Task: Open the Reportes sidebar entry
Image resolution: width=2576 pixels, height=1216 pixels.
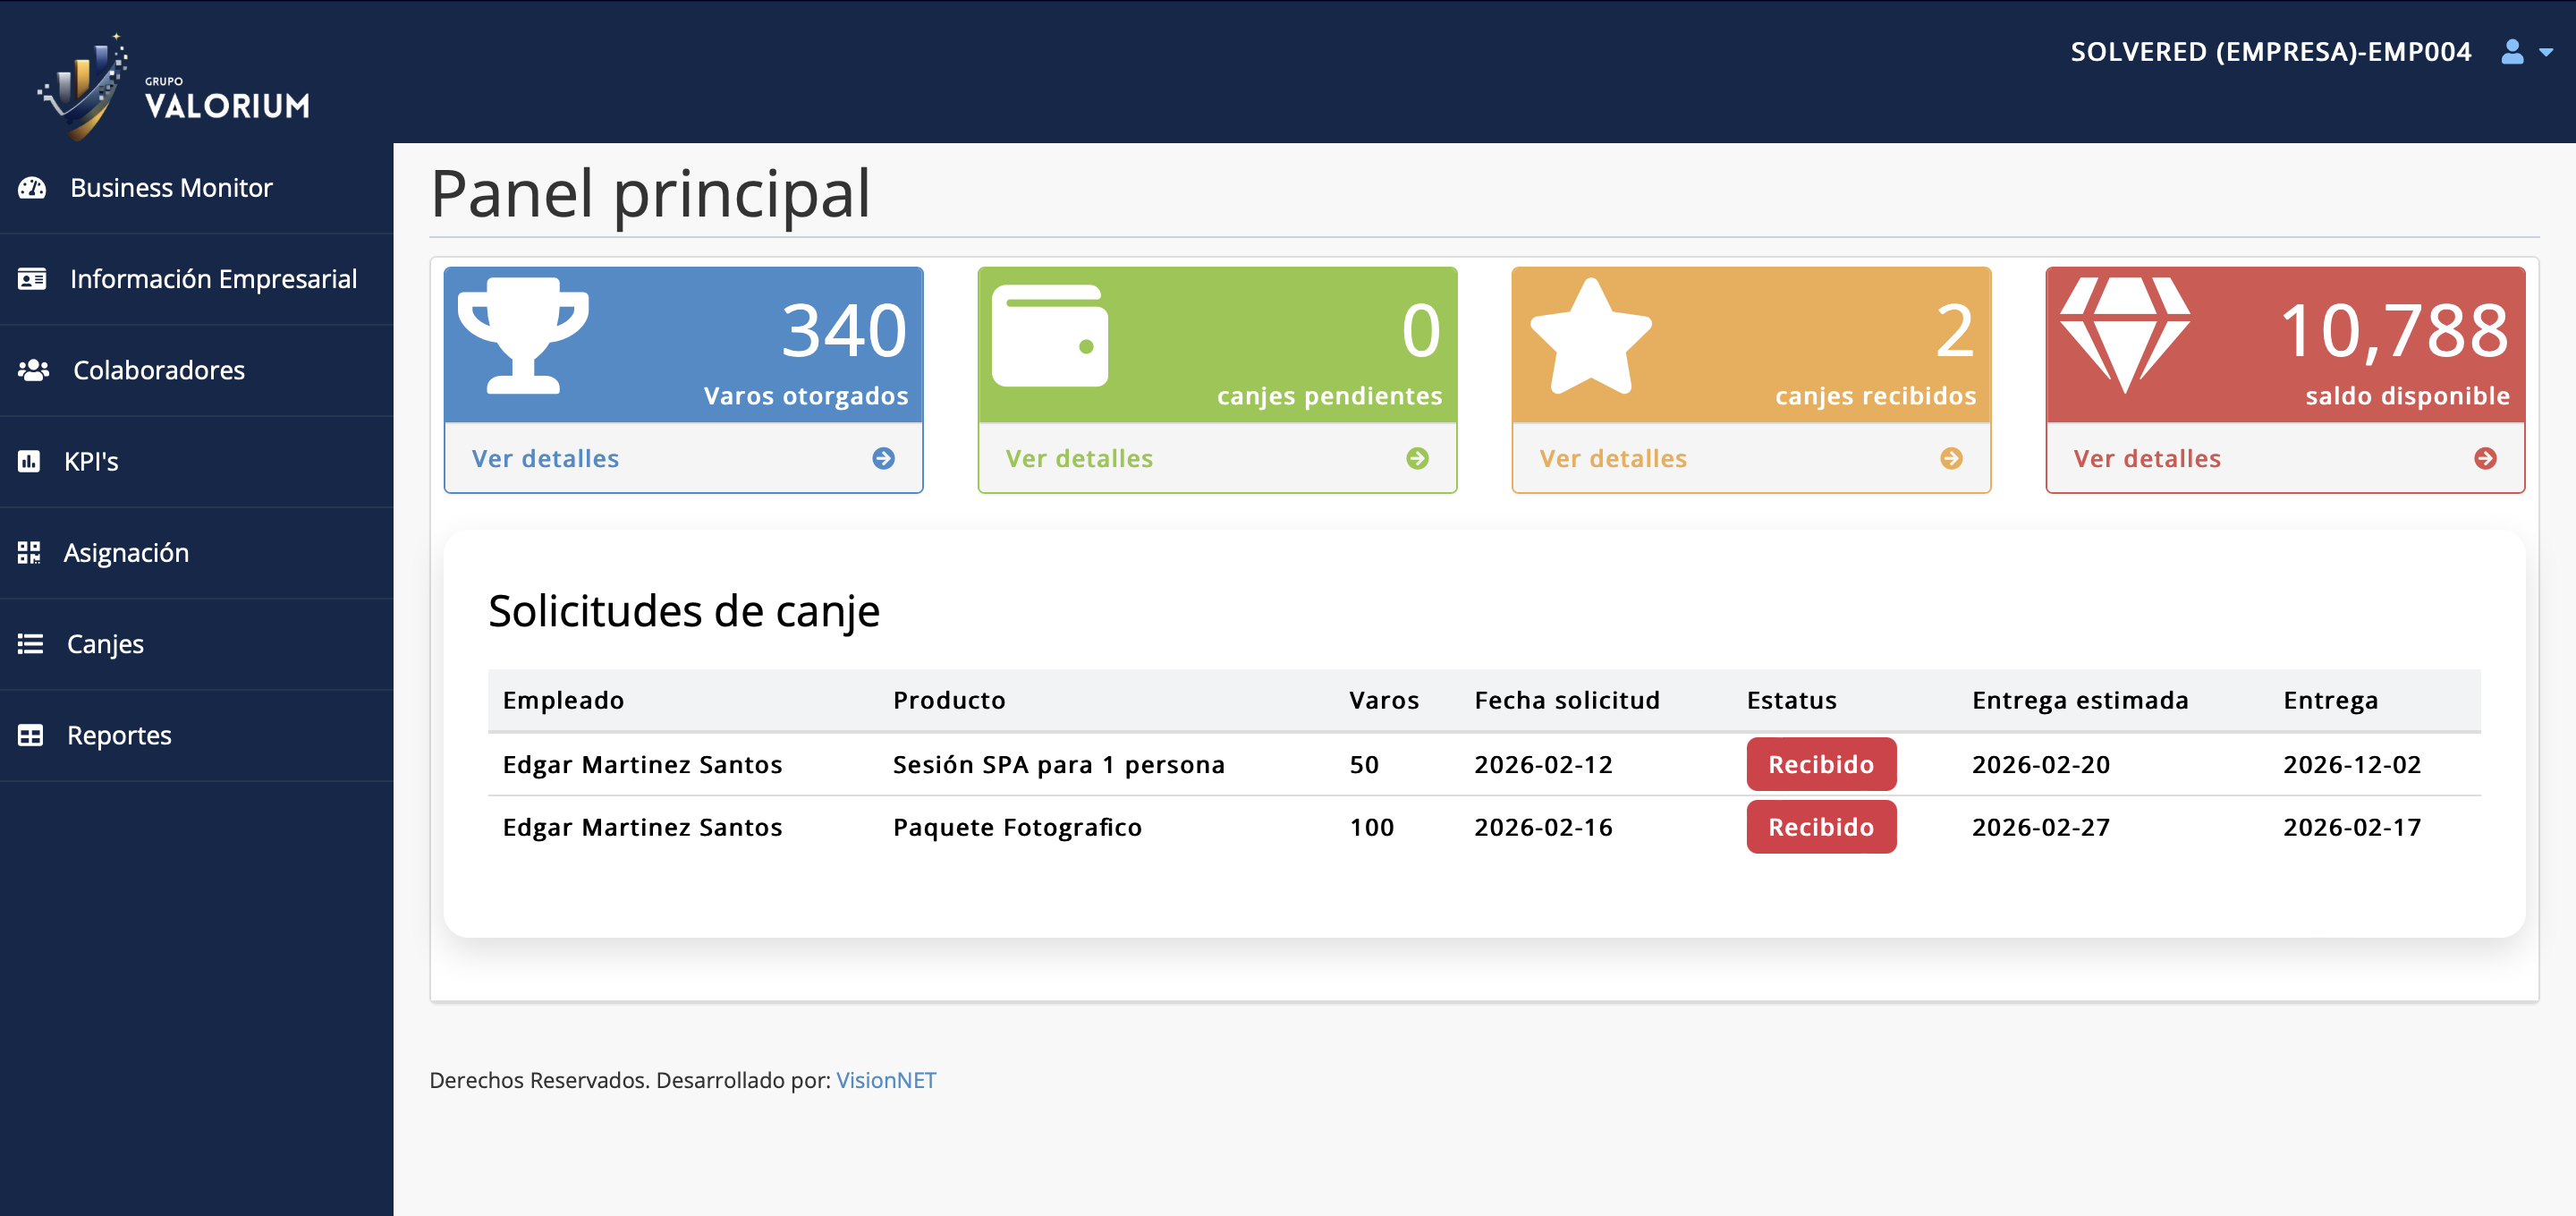Action: tap(196, 735)
